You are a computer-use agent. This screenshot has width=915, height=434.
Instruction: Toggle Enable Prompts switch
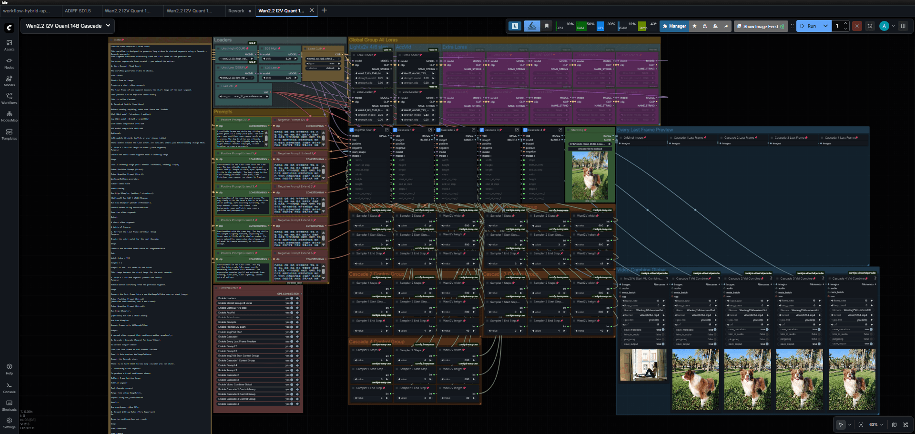[292, 322]
